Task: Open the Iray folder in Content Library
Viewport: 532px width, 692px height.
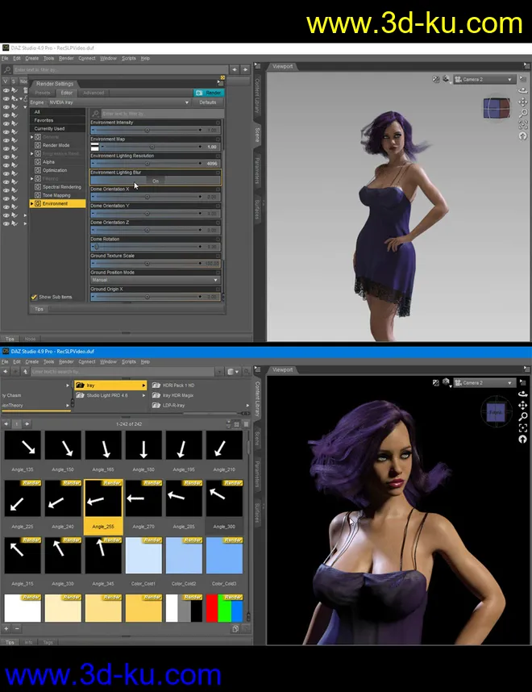Action: (x=111, y=386)
